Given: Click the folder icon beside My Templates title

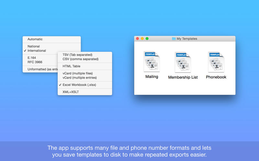Looking at the screenshot, I should (x=174, y=39).
